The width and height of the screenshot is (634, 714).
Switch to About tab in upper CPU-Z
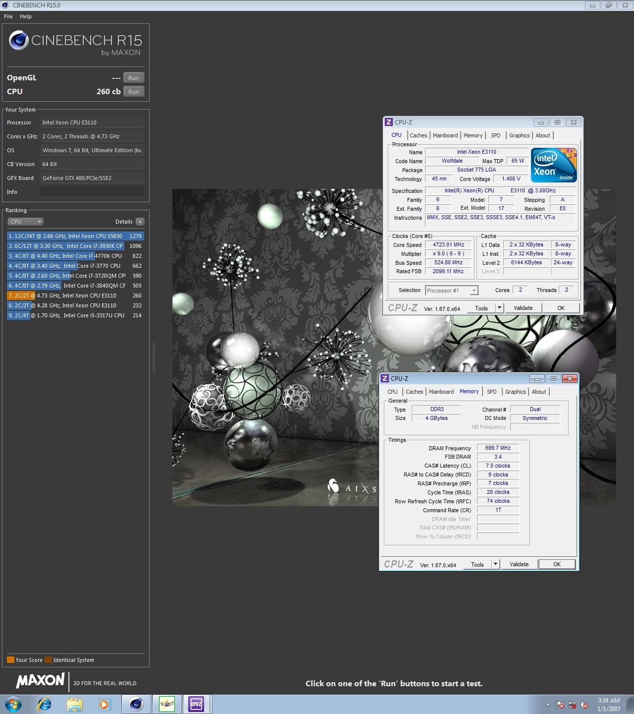[543, 135]
